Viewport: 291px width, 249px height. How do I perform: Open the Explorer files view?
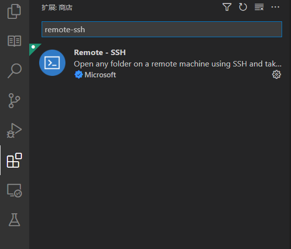pos(14,11)
